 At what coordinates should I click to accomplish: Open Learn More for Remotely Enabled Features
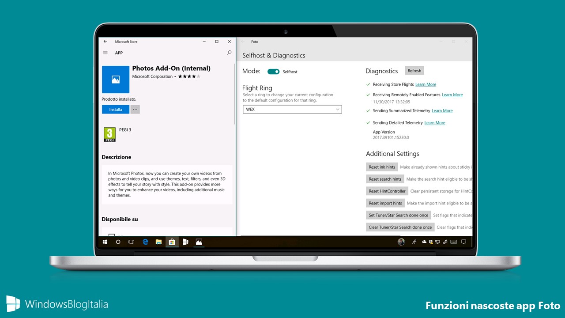452,95
